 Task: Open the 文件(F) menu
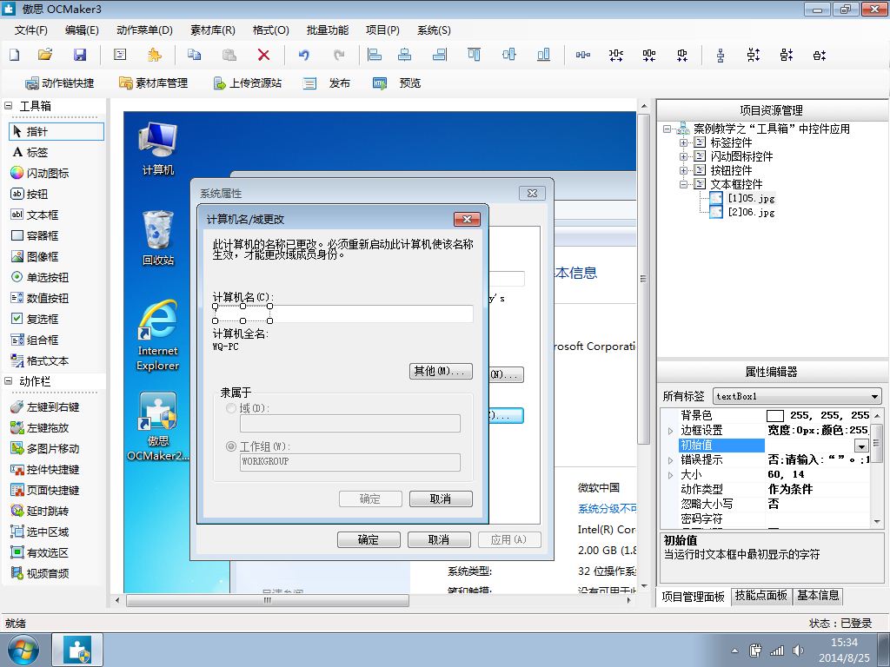coord(30,30)
